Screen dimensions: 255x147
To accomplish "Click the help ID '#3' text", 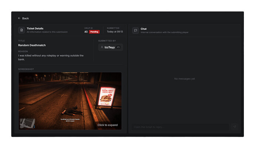I will click(x=86, y=32).
